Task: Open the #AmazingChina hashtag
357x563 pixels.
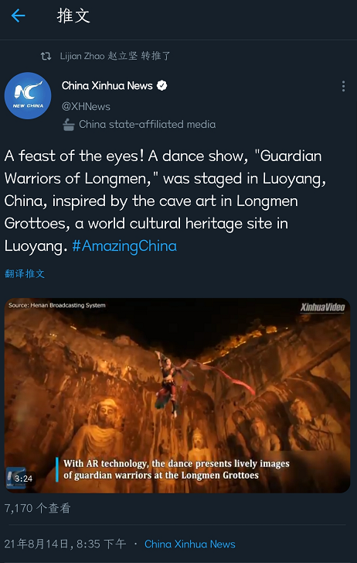Action: point(124,246)
